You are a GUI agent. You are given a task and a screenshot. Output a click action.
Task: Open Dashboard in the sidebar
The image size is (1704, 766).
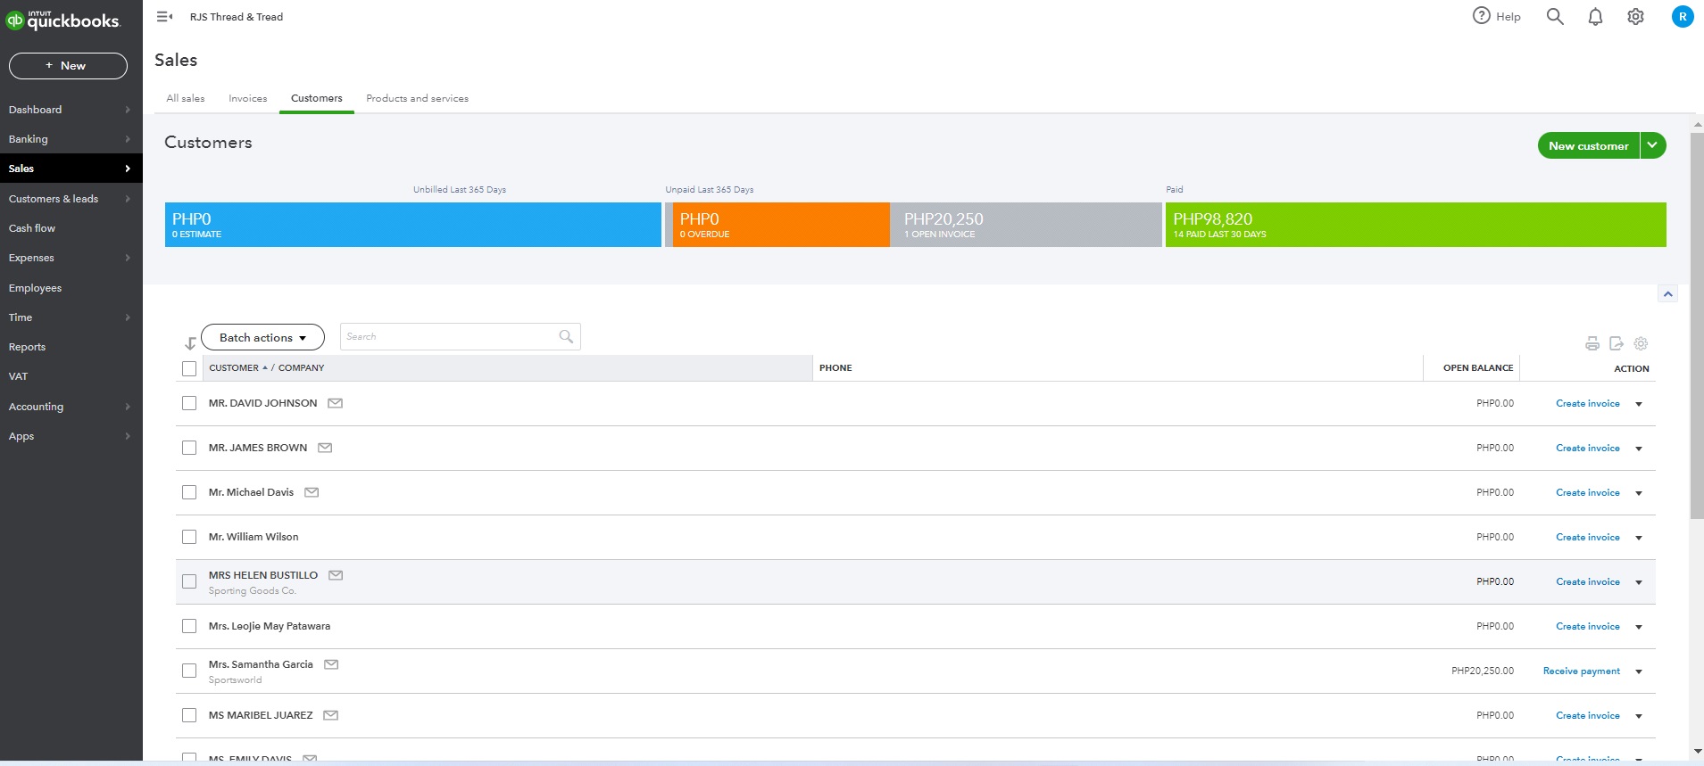[71, 110]
